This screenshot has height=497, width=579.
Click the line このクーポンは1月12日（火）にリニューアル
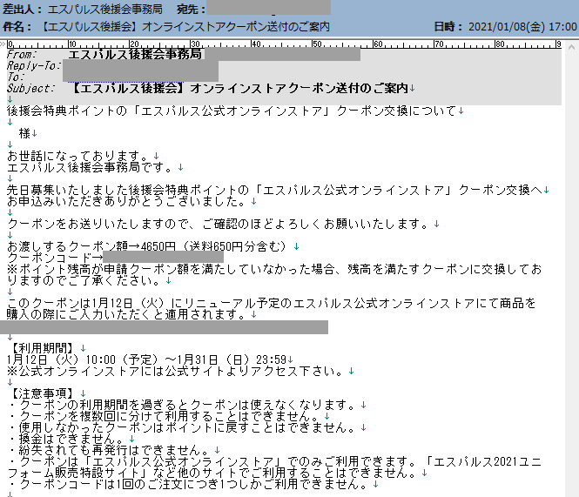pos(271,303)
